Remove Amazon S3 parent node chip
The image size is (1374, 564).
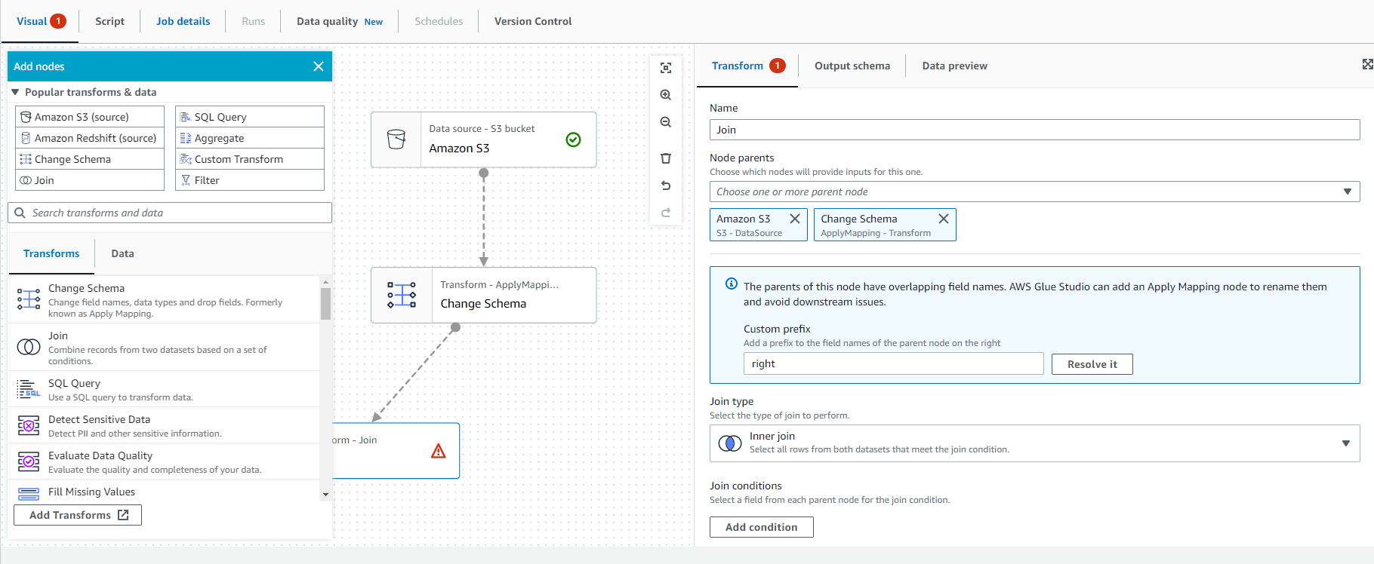point(795,219)
